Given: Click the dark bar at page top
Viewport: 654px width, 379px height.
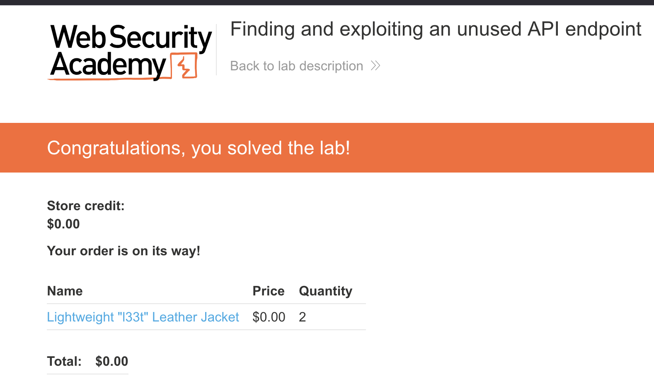Looking at the screenshot, I should (x=327, y=2).
